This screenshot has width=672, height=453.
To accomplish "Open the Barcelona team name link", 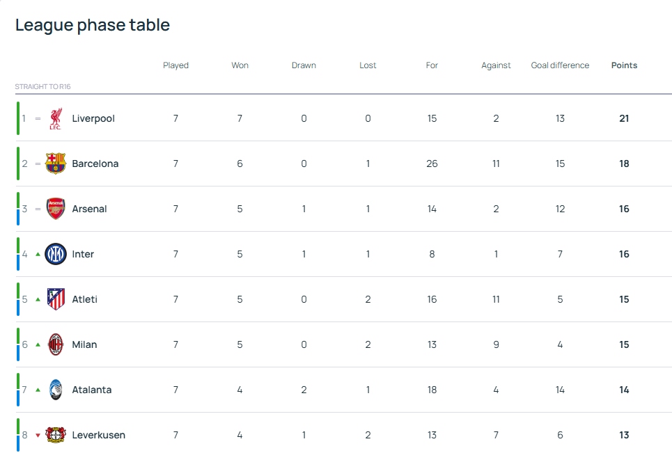I will click(x=95, y=164).
